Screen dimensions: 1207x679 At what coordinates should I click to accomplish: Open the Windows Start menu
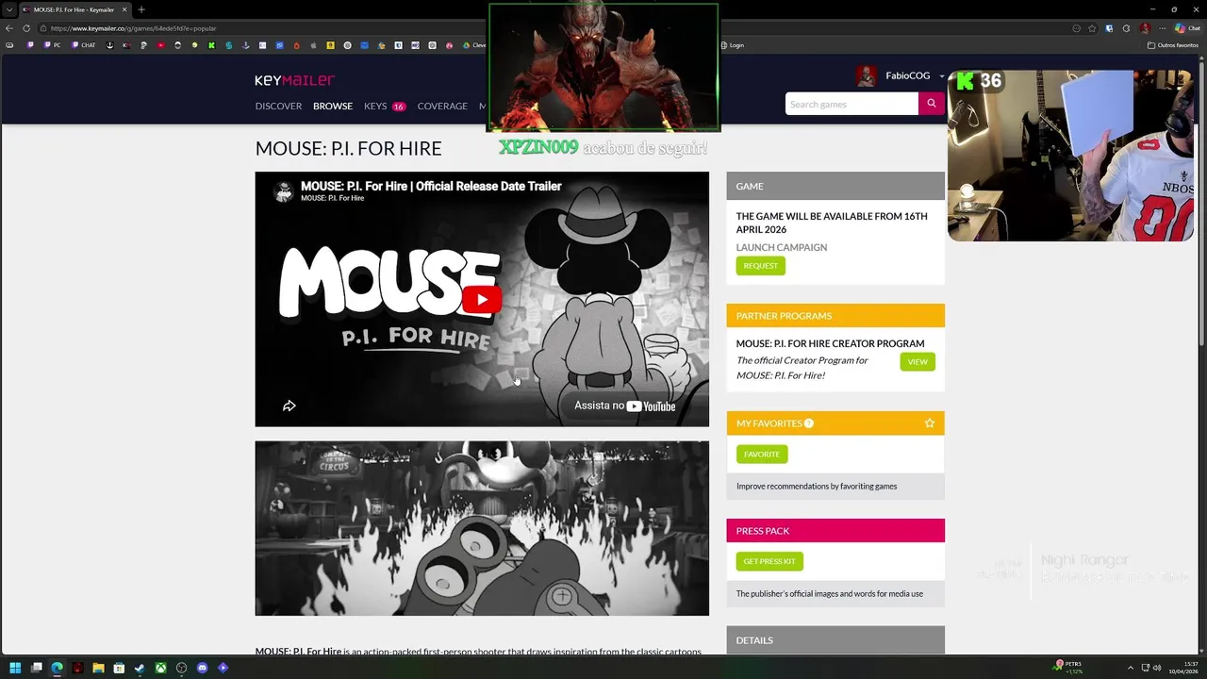pyautogui.click(x=15, y=668)
